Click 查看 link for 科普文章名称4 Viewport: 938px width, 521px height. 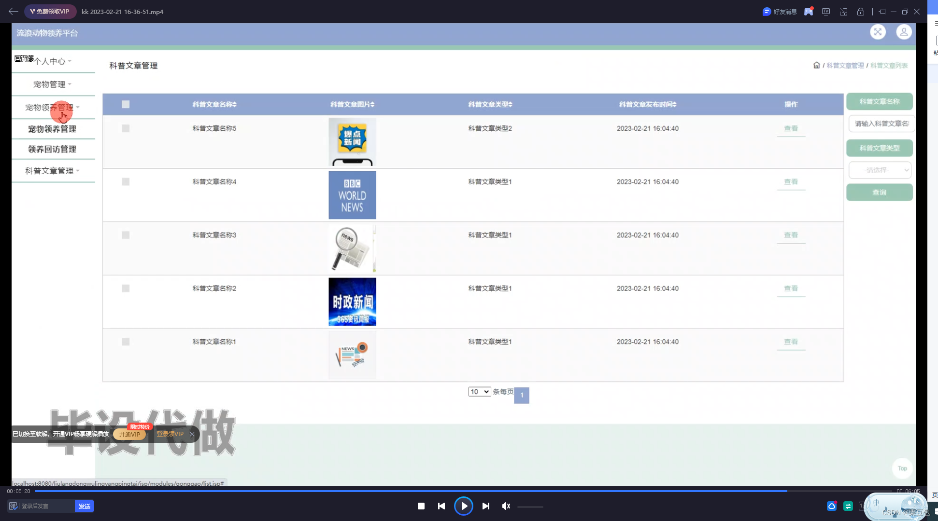click(791, 182)
